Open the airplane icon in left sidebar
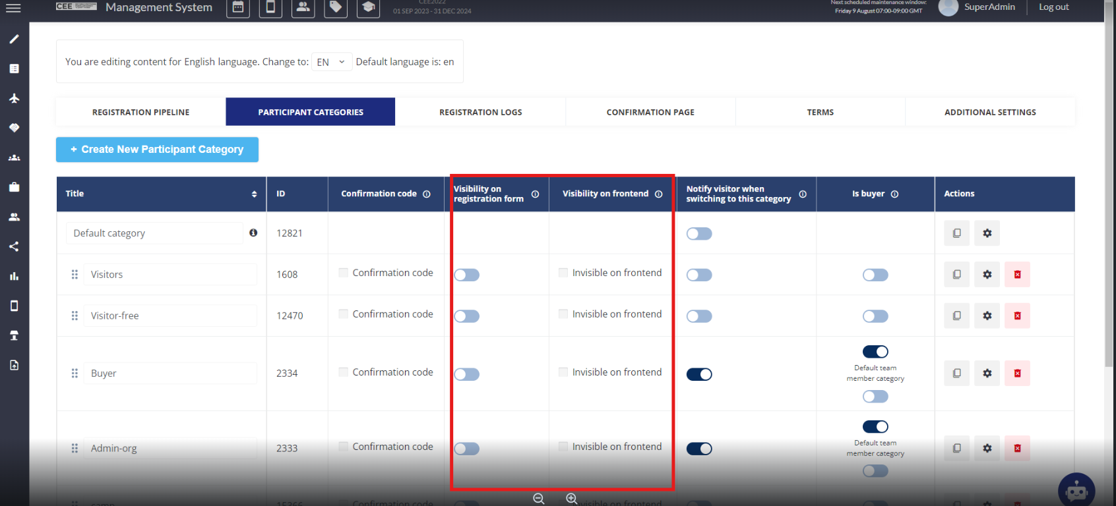Image resolution: width=1116 pixels, height=506 pixels. tap(14, 98)
